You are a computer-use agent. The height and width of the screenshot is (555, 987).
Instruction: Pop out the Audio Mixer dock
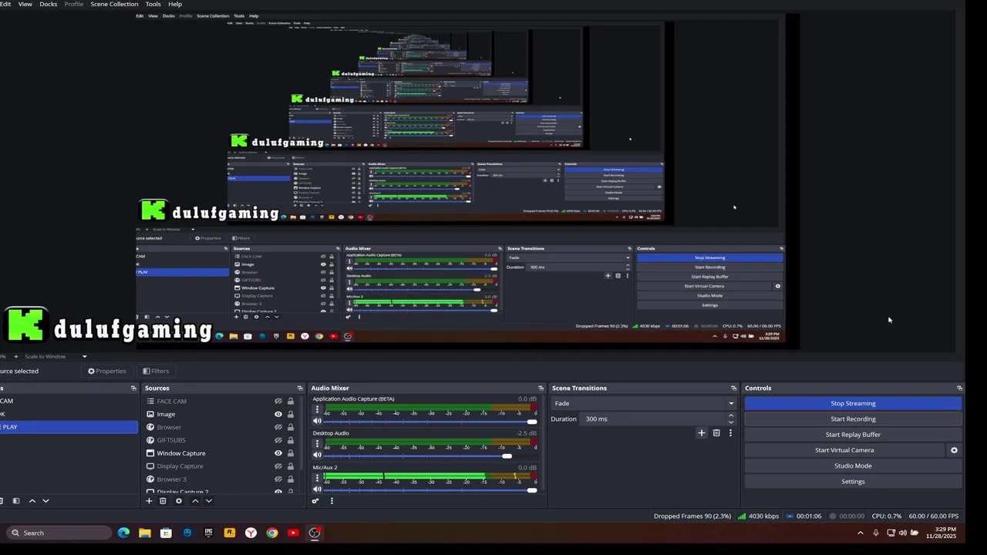(x=541, y=388)
